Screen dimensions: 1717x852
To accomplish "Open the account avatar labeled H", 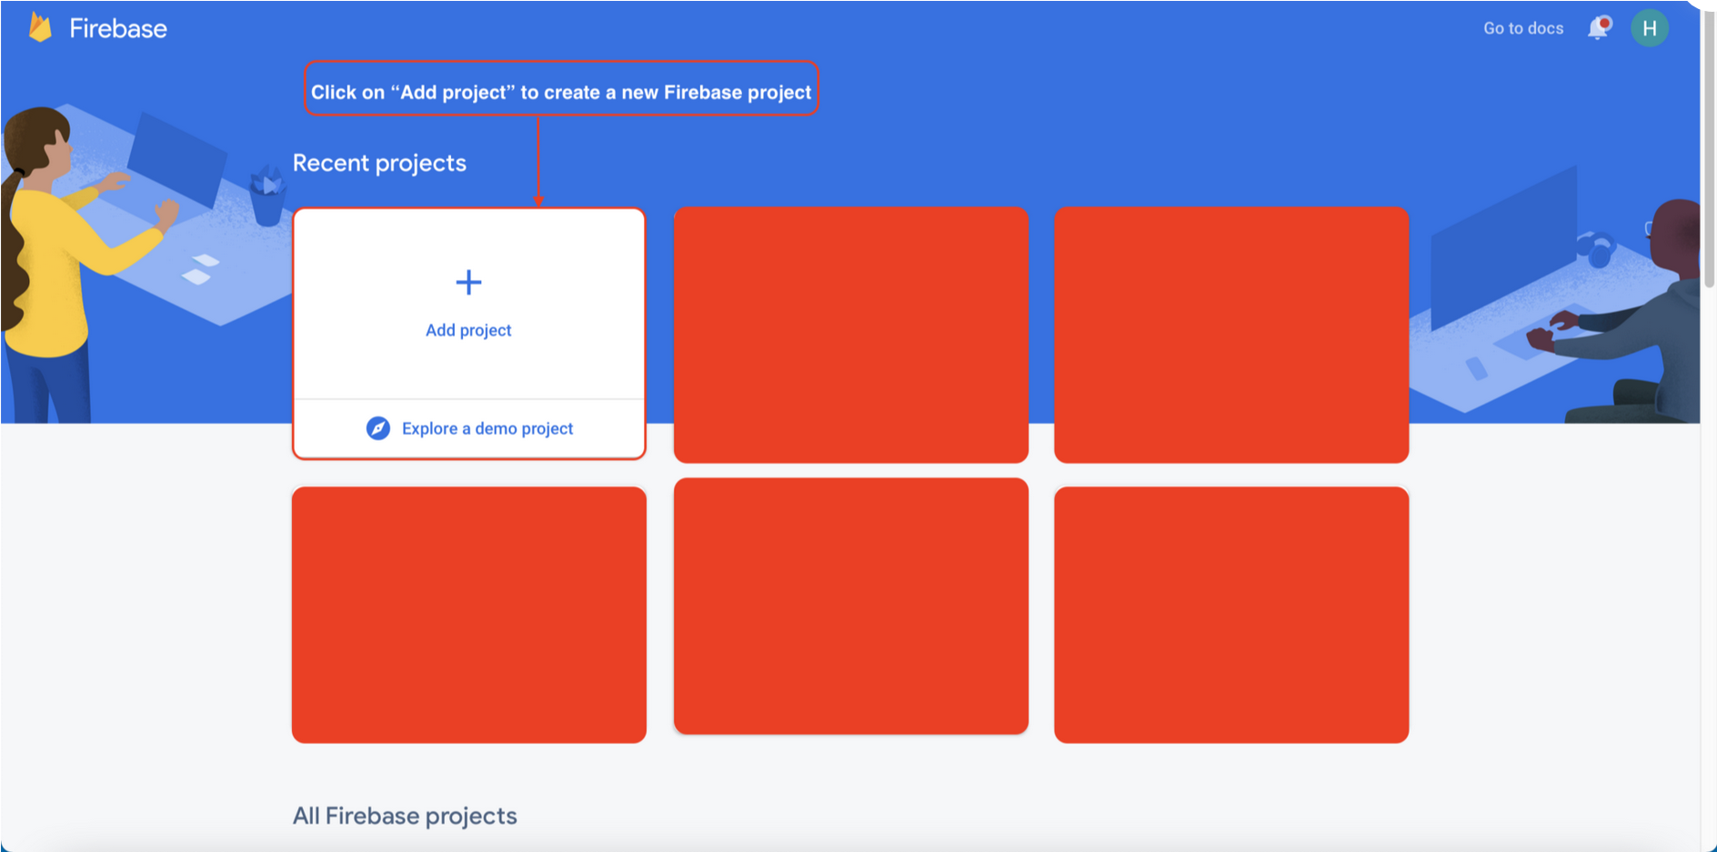I will [1649, 28].
